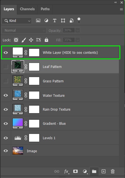Open the Opacity slider arrow
The height and width of the screenshot is (178, 125).
[x=77, y=30]
